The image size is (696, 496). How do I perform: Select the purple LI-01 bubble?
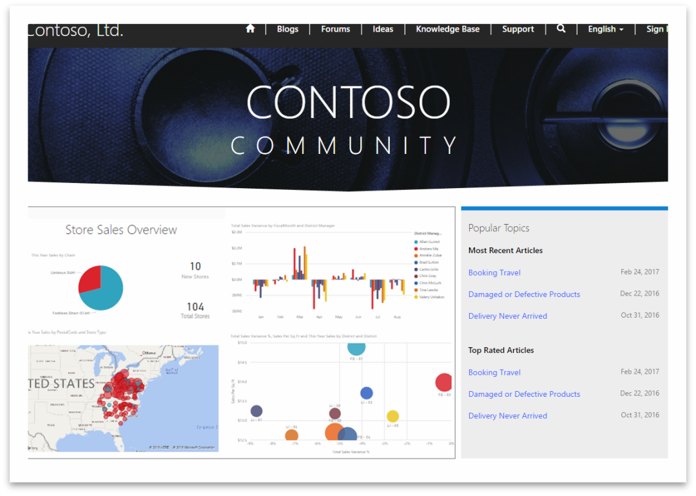[x=256, y=411]
